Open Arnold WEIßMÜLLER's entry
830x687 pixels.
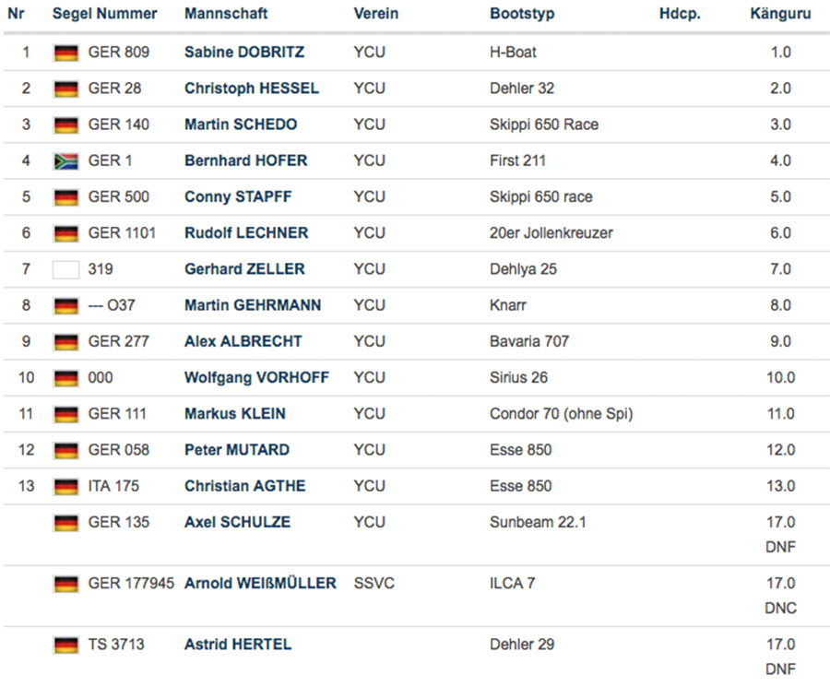pos(260,584)
